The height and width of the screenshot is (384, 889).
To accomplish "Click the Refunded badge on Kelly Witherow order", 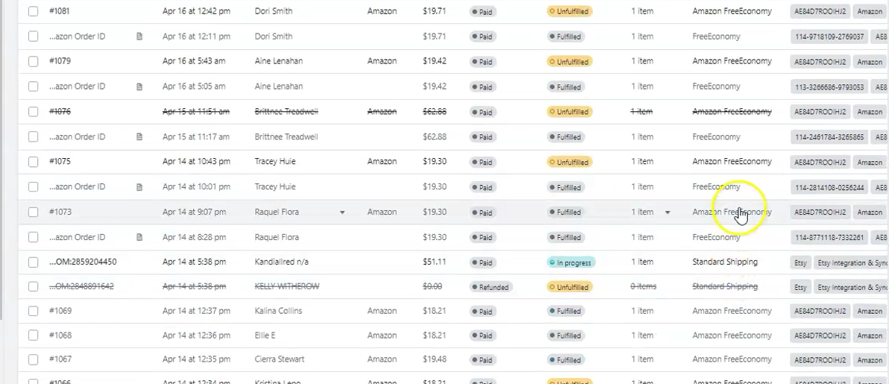I will [x=491, y=287].
